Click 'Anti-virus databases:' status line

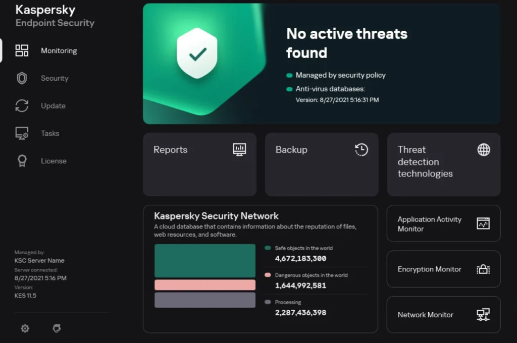330,89
